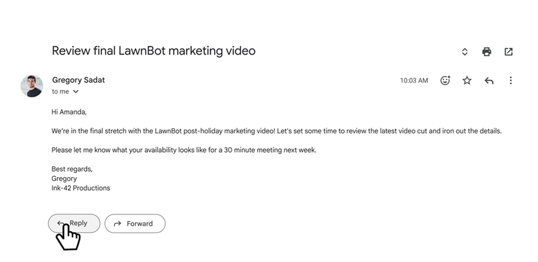The height and width of the screenshot is (262, 538).
Task: Click the "Best regards," closing line
Action: 72,169
